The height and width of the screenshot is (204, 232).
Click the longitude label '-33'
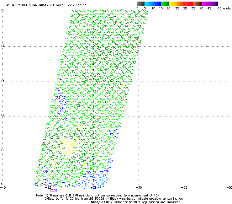[x=184, y=188]
